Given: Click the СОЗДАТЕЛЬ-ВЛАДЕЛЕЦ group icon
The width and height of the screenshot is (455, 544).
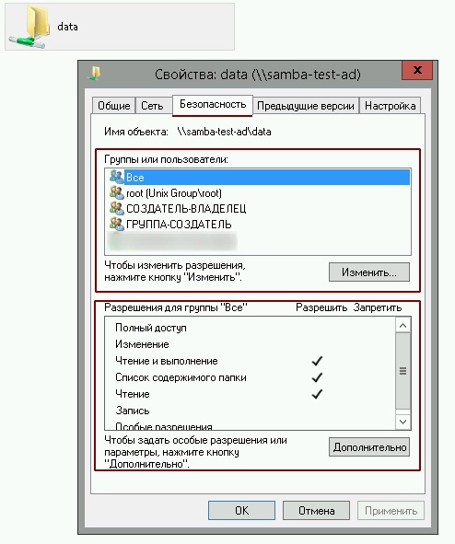Looking at the screenshot, I should (x=117, y=208).
